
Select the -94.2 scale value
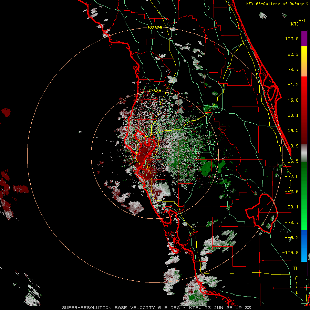292,238
